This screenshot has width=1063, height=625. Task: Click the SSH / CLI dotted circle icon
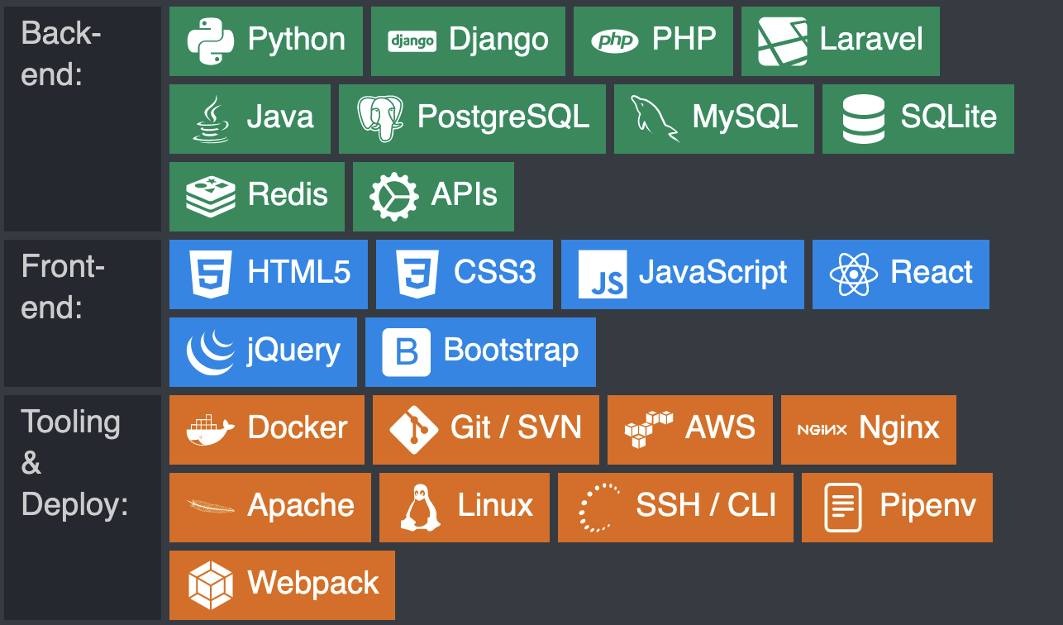[x=599, y=508]
